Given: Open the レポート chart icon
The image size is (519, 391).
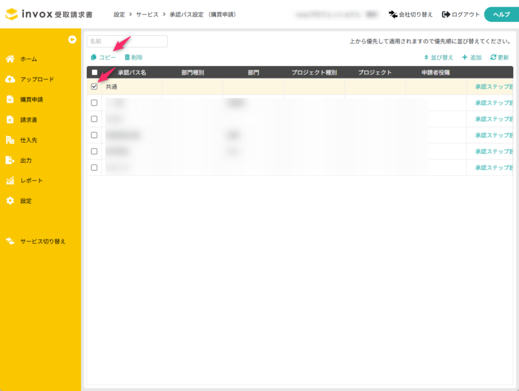Looking at the screenshot, I should point(10,181).
